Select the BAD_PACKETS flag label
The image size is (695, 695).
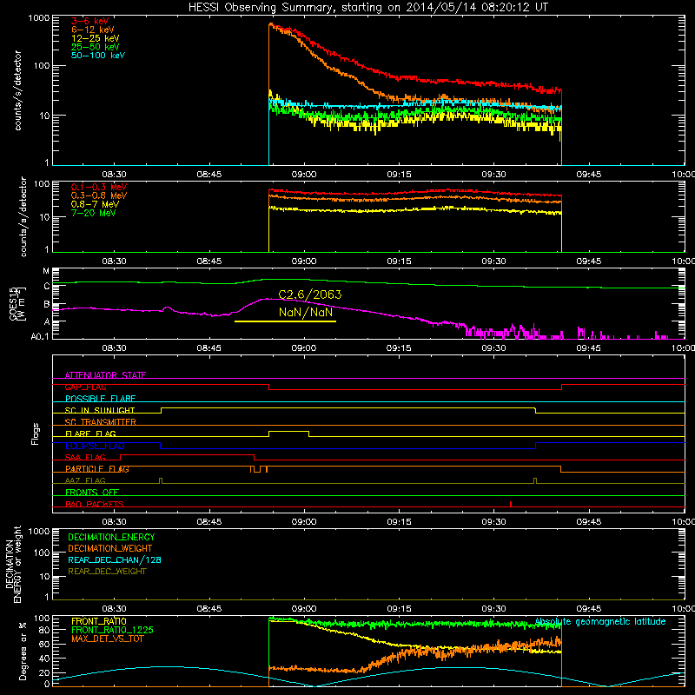[95, 504]
